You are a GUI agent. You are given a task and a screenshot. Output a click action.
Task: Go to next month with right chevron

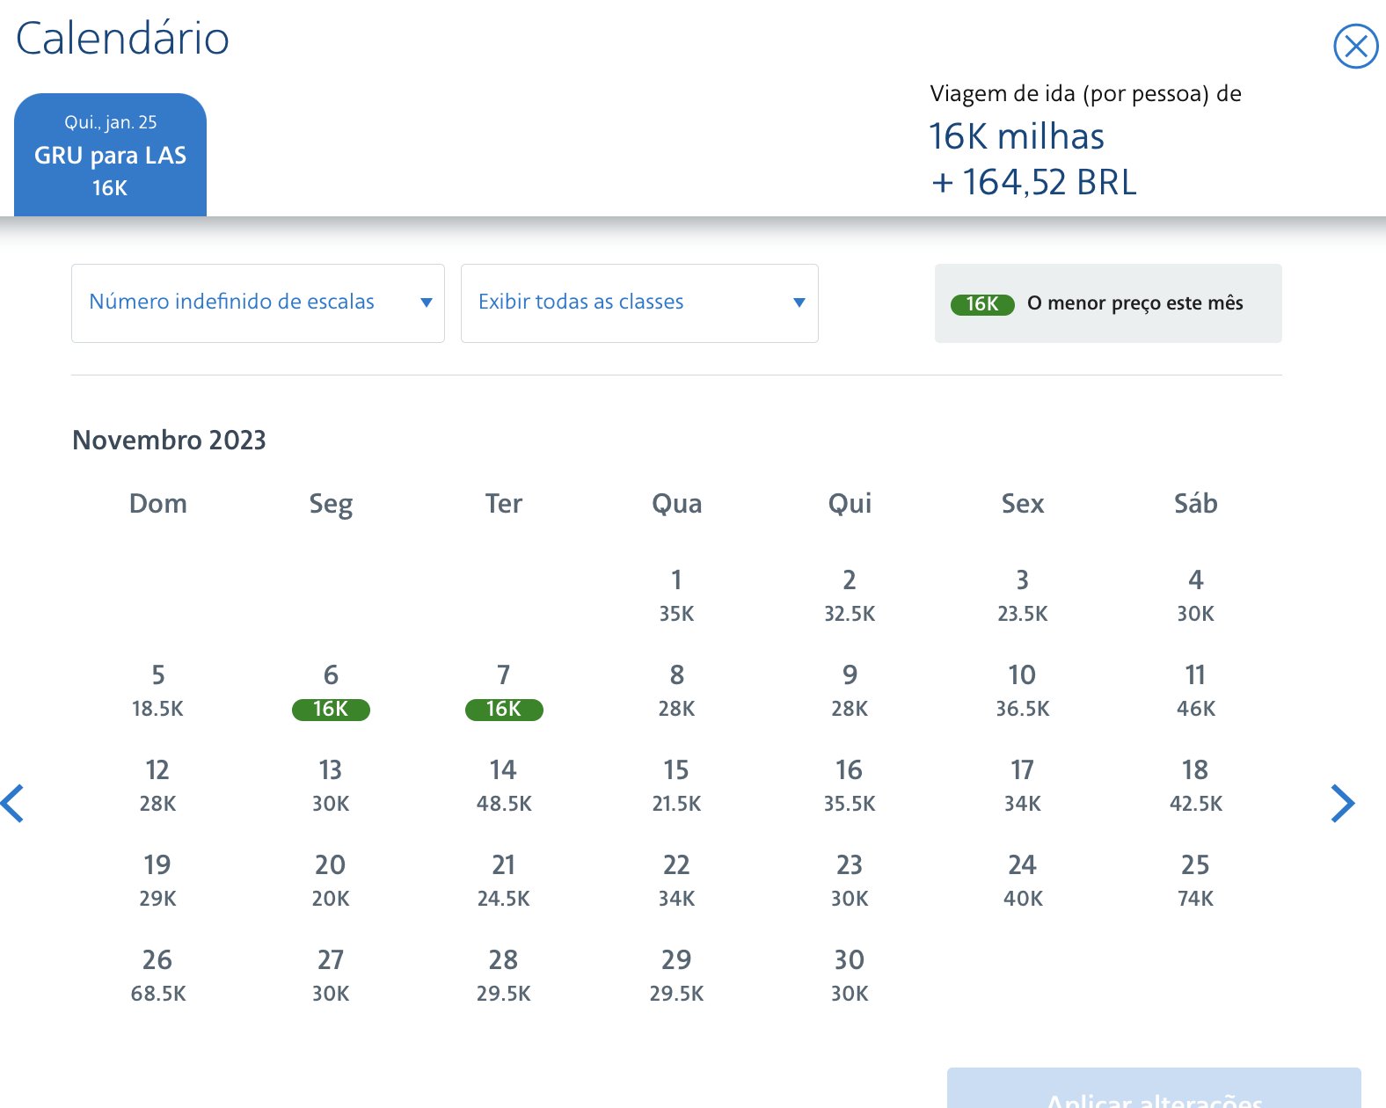[1342, 803]
